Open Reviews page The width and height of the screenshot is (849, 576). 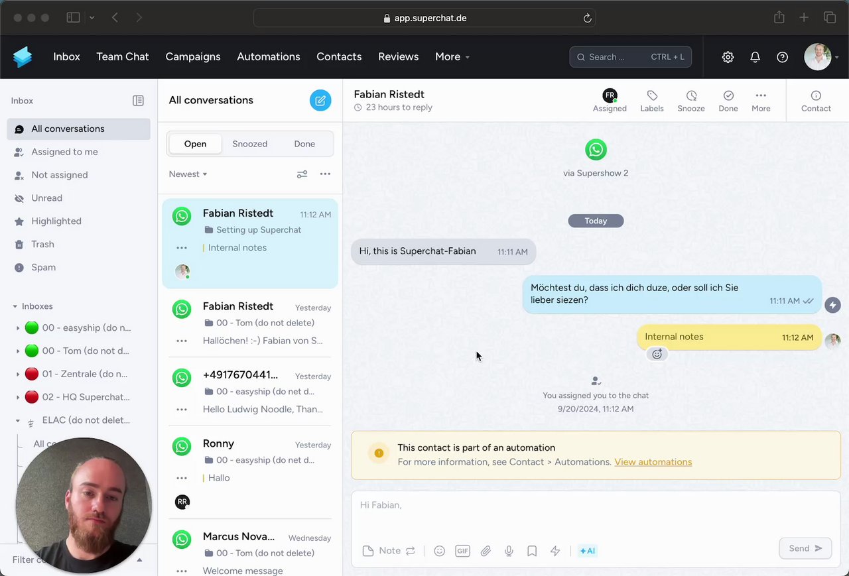click(x=398, y=57)
